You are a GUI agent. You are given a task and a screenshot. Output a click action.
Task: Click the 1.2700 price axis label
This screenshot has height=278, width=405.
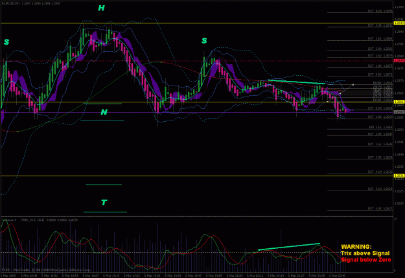click(399, 7)
